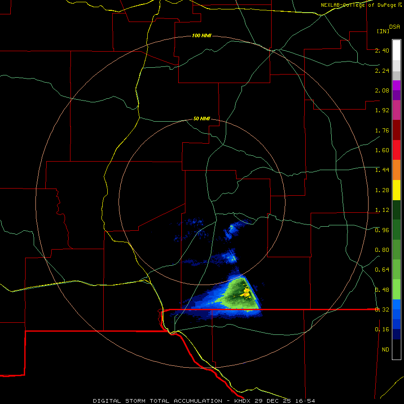This screenshot has width=404, height=404.
Task: Click the 1.76 legend value
Action: click(382, 130)
